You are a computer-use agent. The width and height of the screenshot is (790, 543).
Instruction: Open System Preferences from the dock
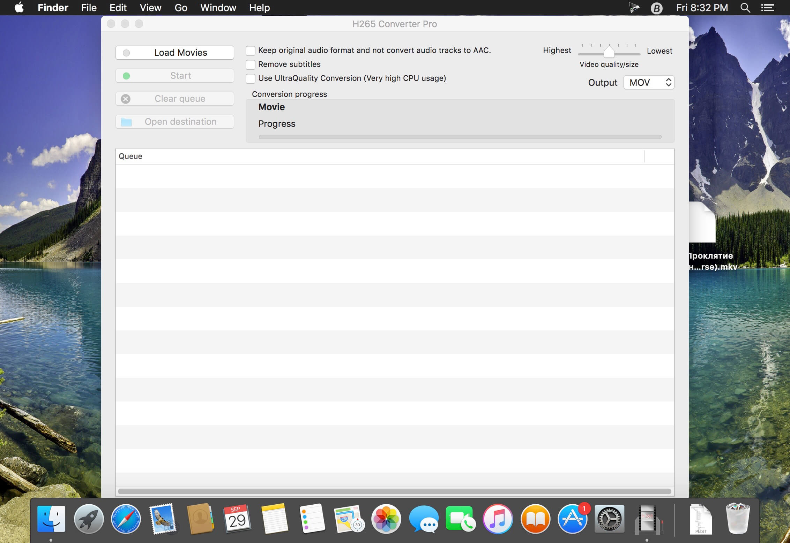(609, 519)
